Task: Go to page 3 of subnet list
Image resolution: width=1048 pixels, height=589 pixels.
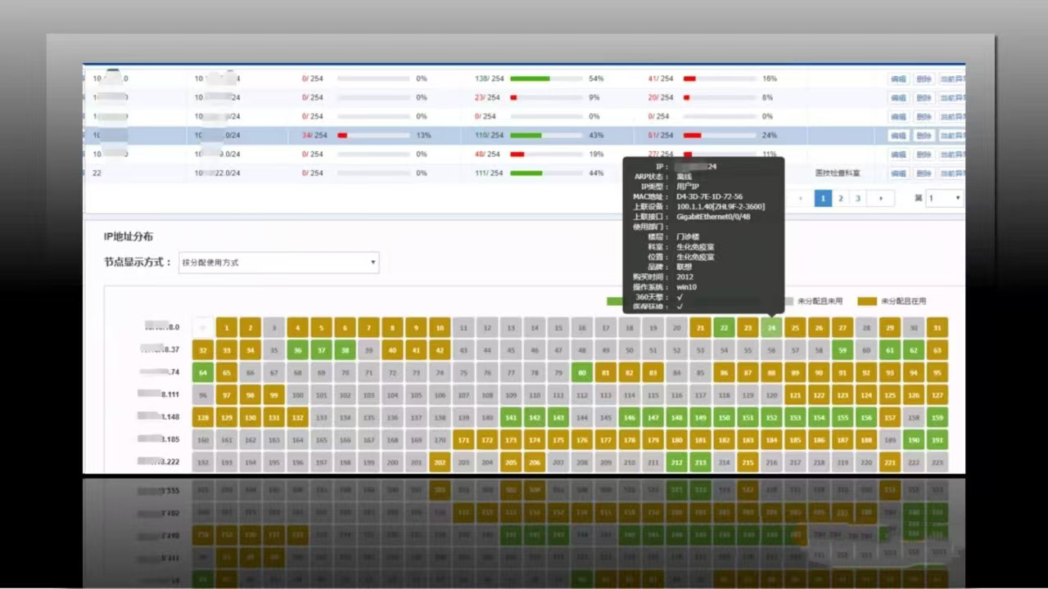Action: pos(858,198)
